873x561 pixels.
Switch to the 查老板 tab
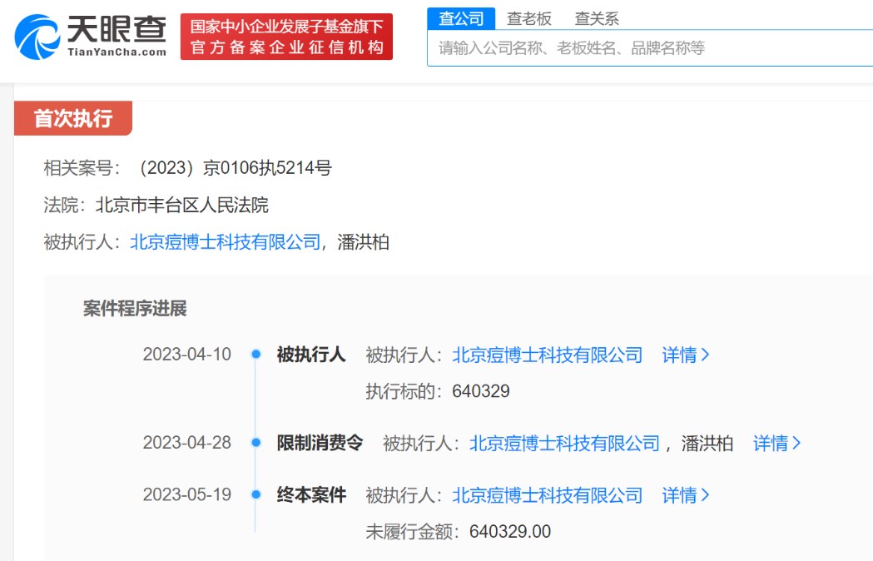point(529,19)
